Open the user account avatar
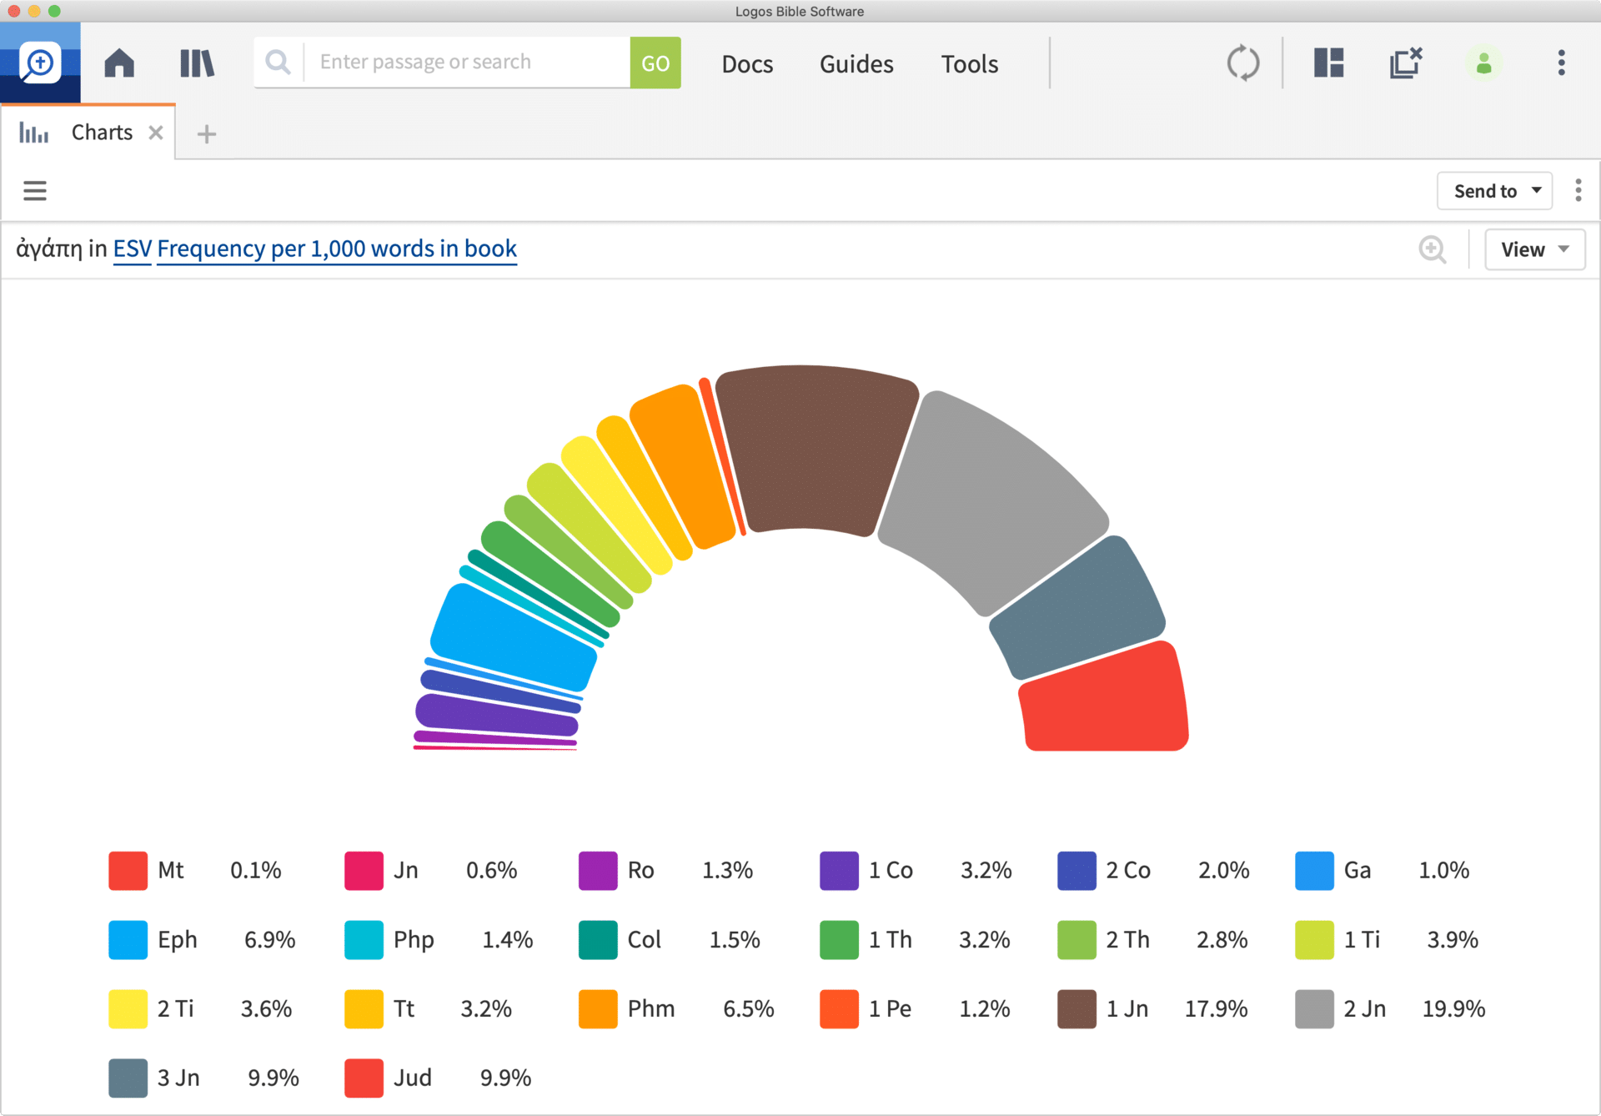1601x1116 pixels. point(1483,63)
